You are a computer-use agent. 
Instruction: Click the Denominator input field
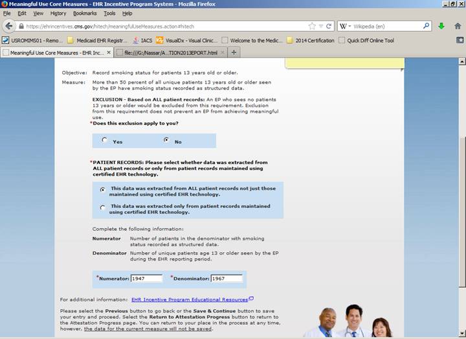[x=226, y=279]
